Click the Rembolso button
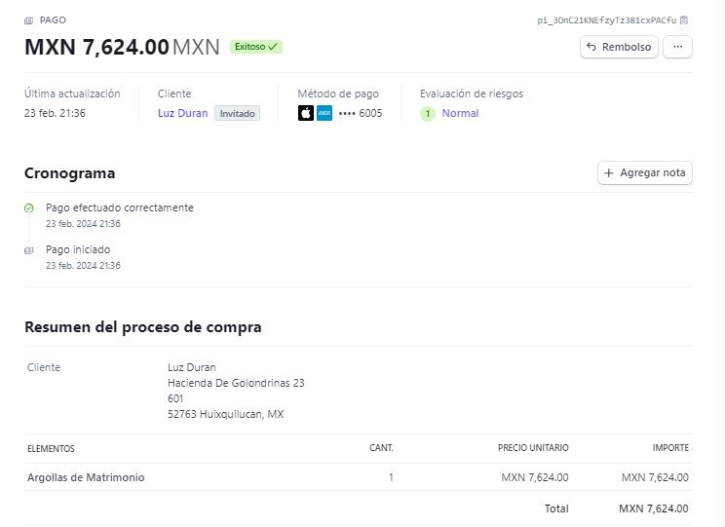 619,47
